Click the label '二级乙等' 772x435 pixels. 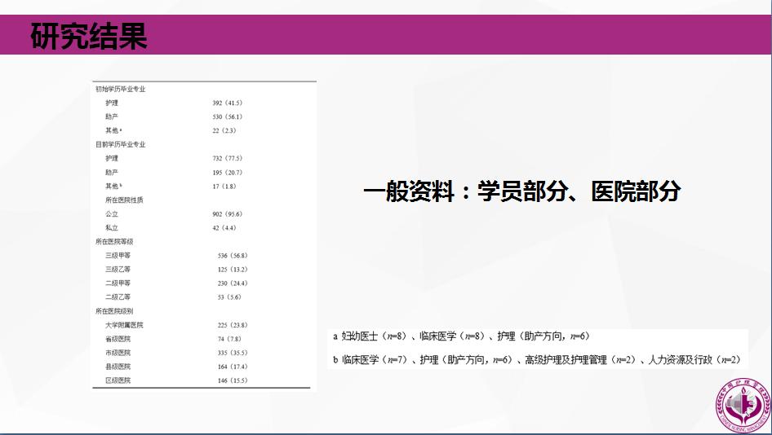[118, 297]
